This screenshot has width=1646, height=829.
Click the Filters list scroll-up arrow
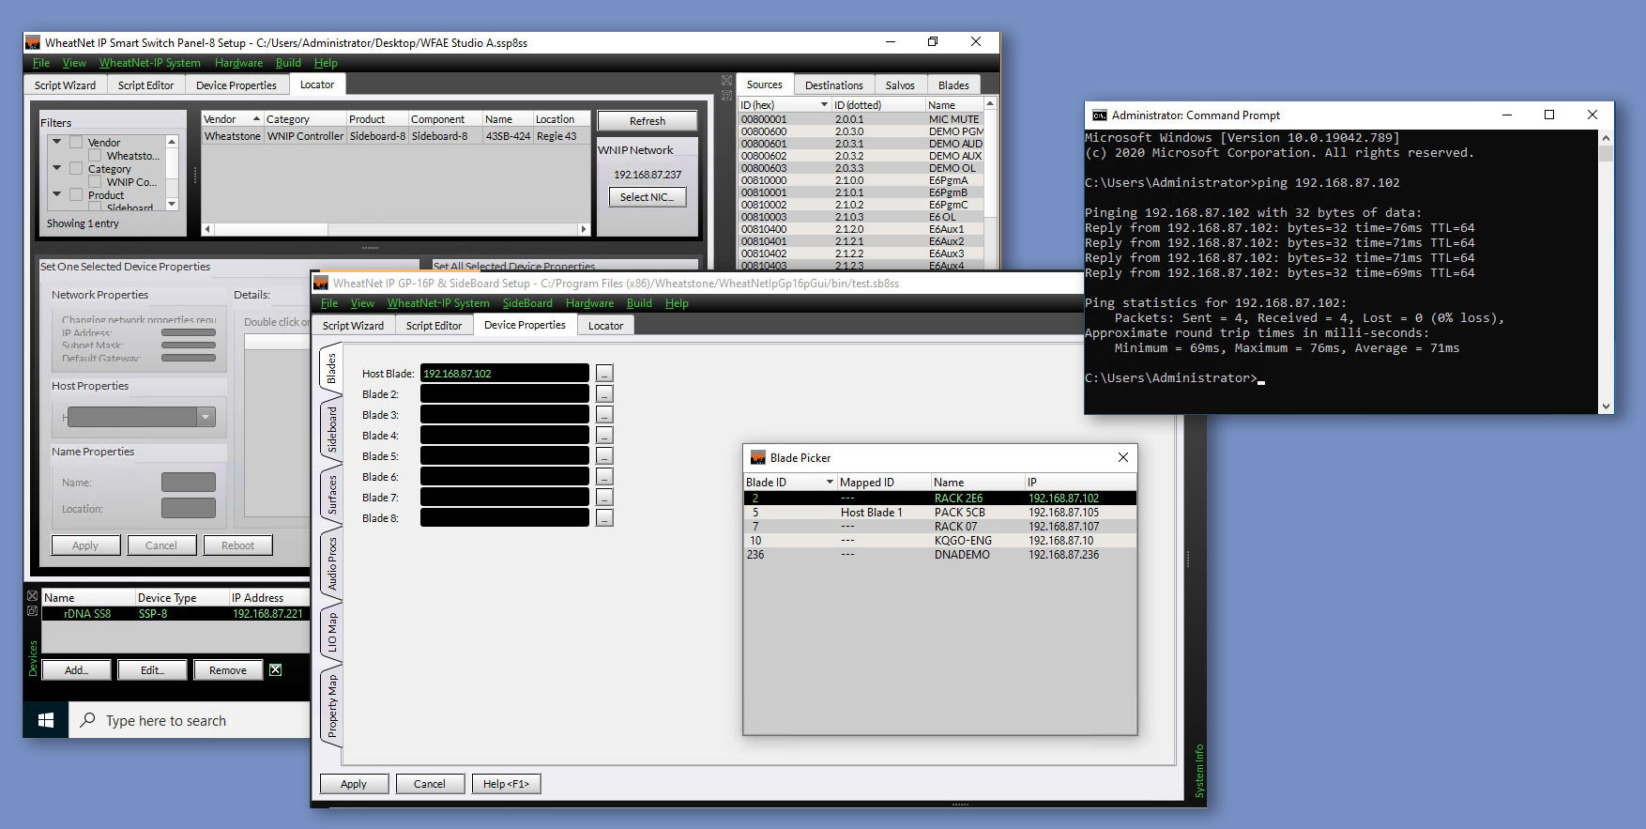172,141
